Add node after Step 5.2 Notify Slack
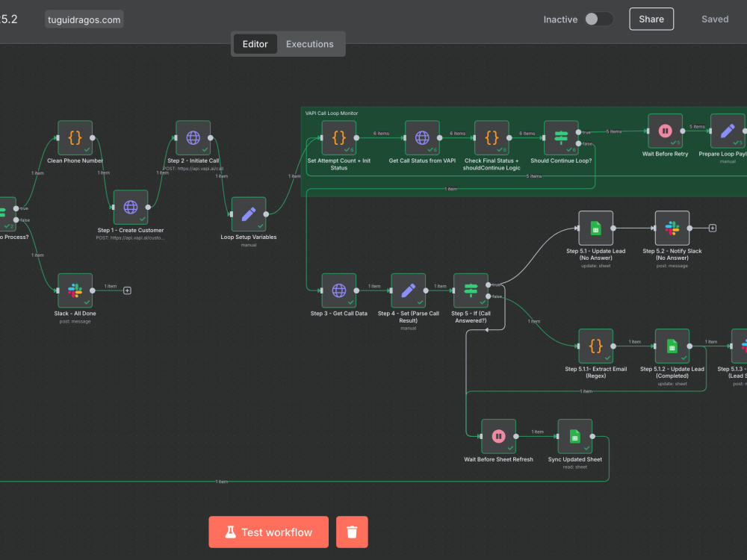Image resolution: width=747 pixels, height=560 pixels. (x=712, y=228)
